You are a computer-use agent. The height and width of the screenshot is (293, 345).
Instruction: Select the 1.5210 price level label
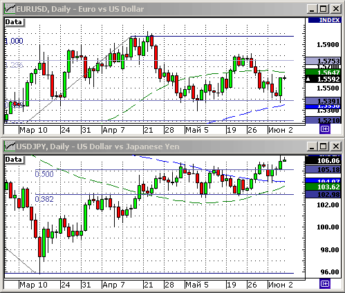pyautogui.click(x=323, y=120)
